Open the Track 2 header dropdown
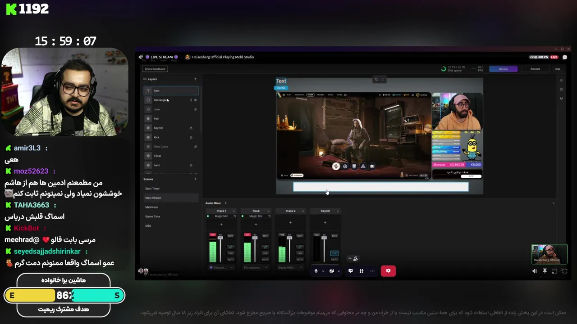The width and height of the screenshot is (577, 324). coord(303,211)
